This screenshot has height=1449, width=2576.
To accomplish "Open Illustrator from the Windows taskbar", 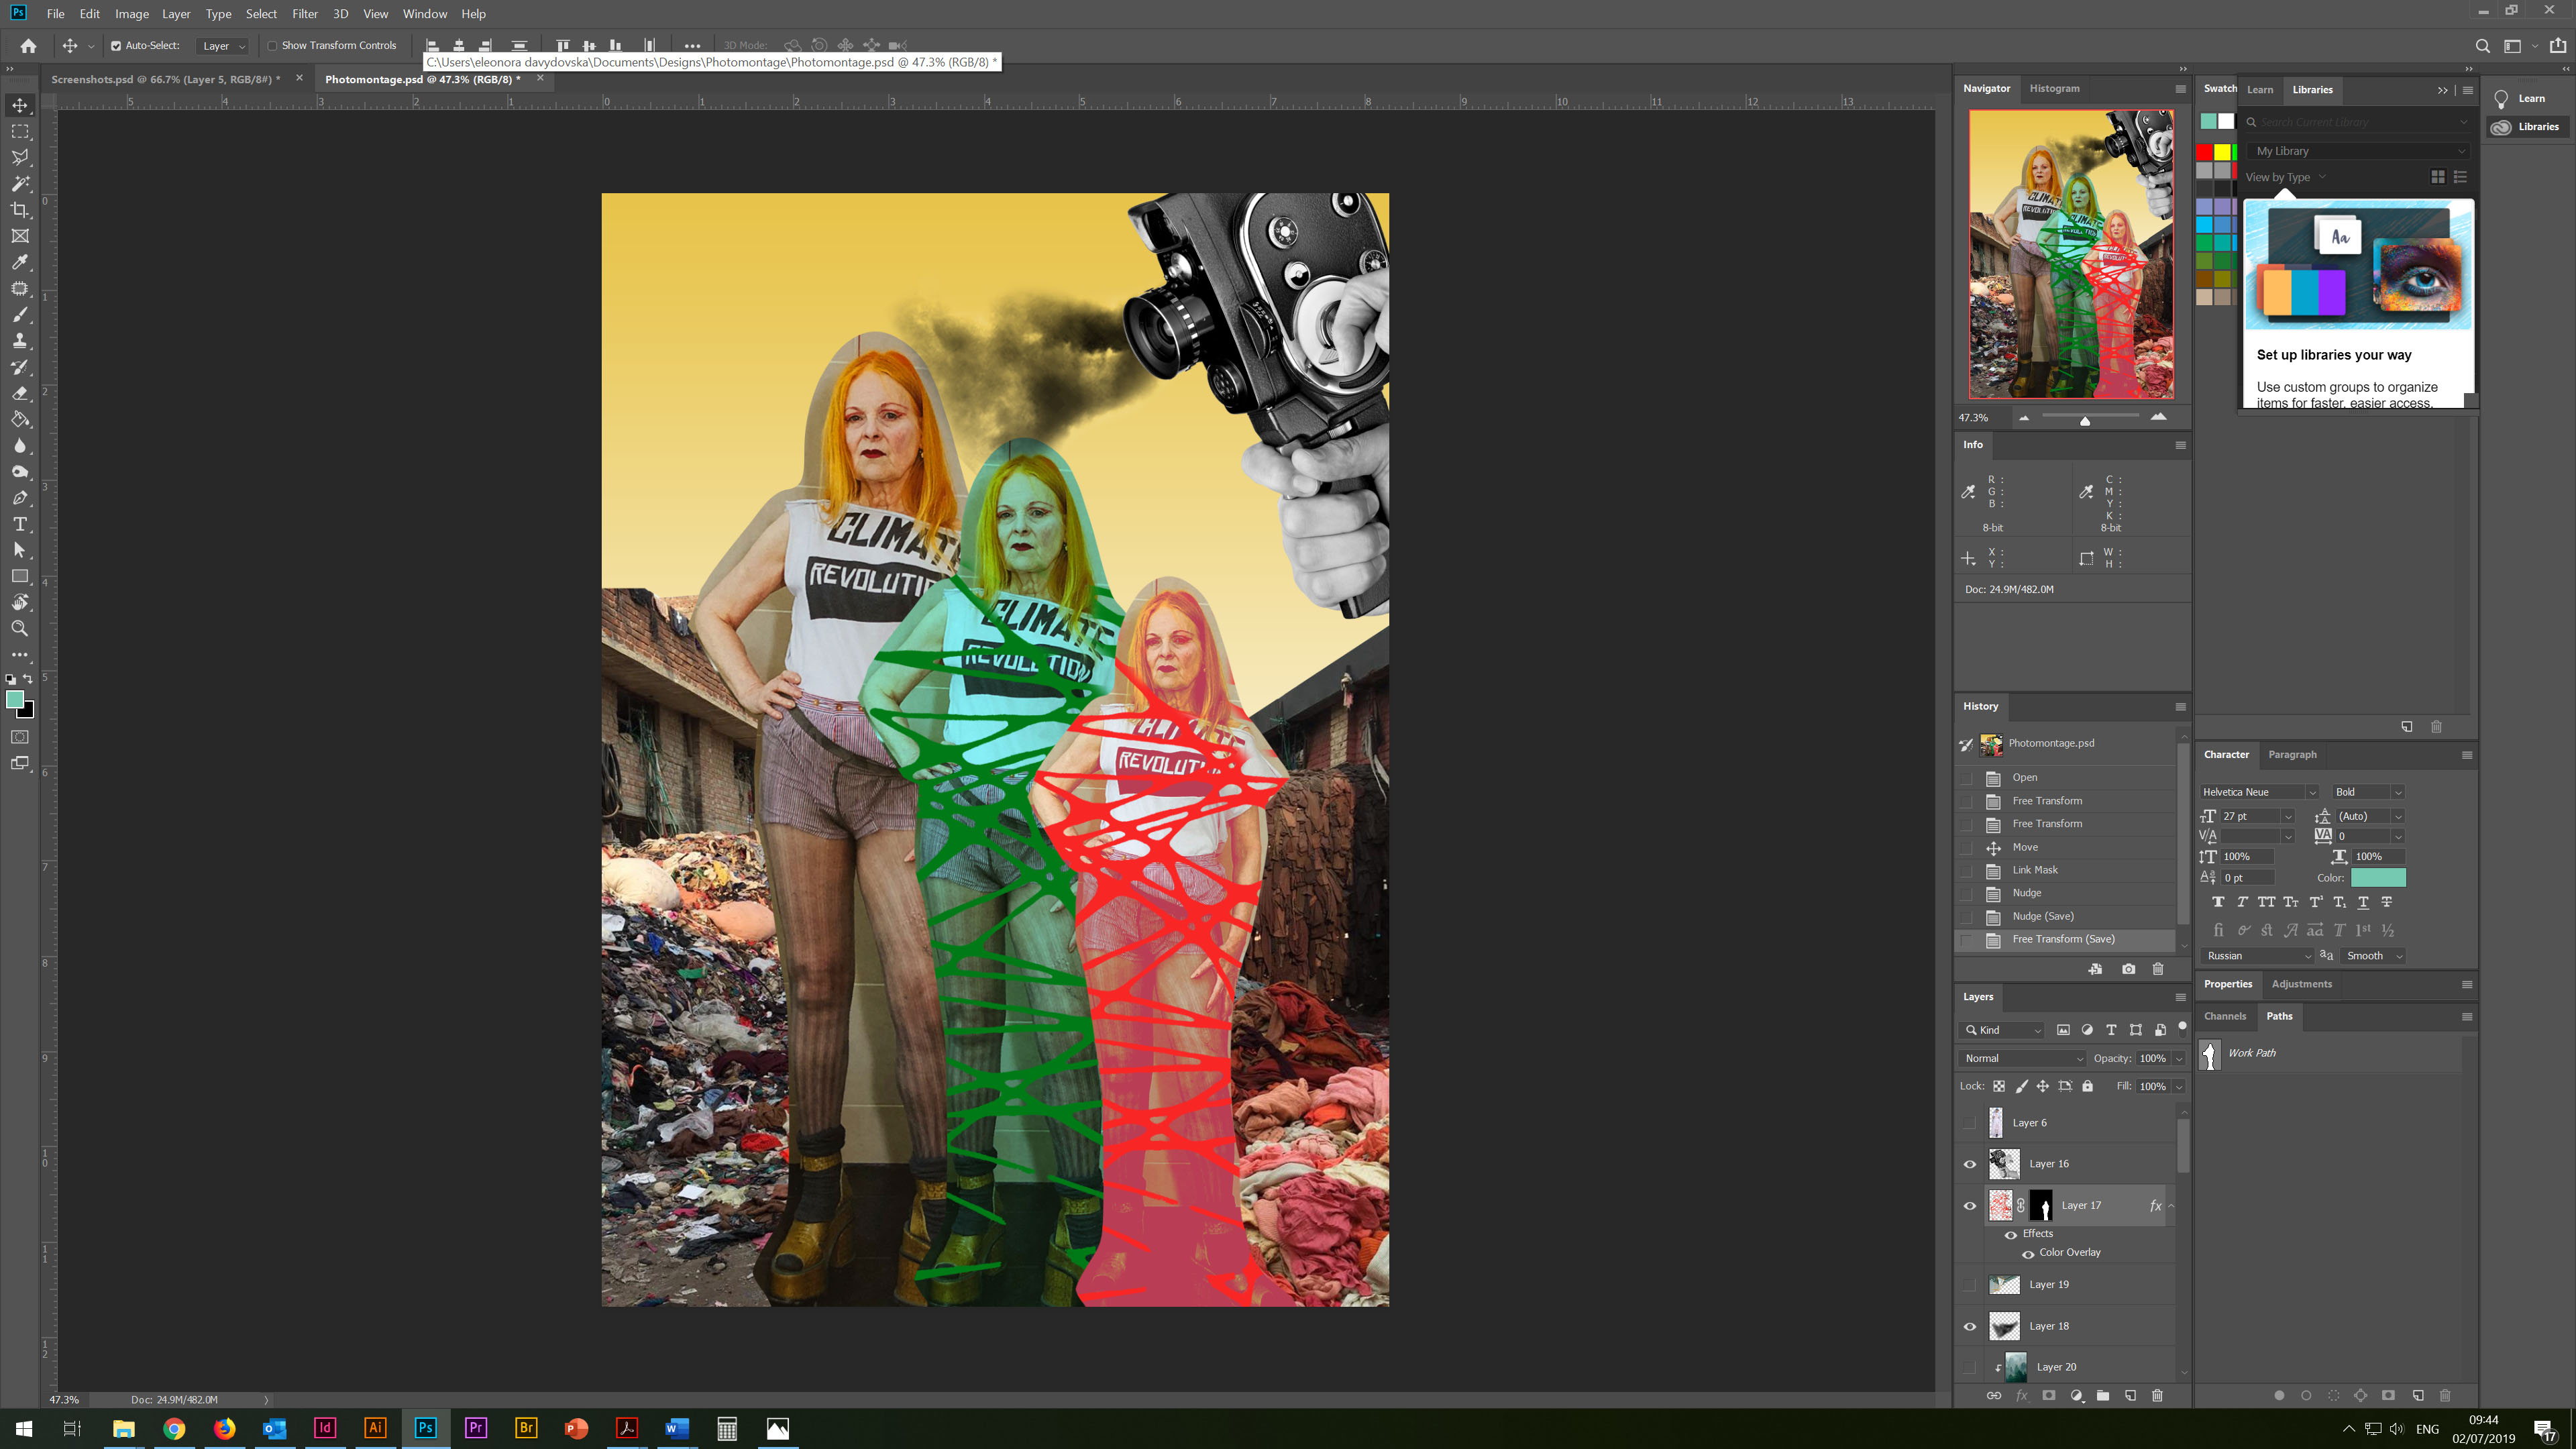I will click(375, 1428).
